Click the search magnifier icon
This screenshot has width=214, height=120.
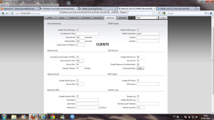point(205,13)
